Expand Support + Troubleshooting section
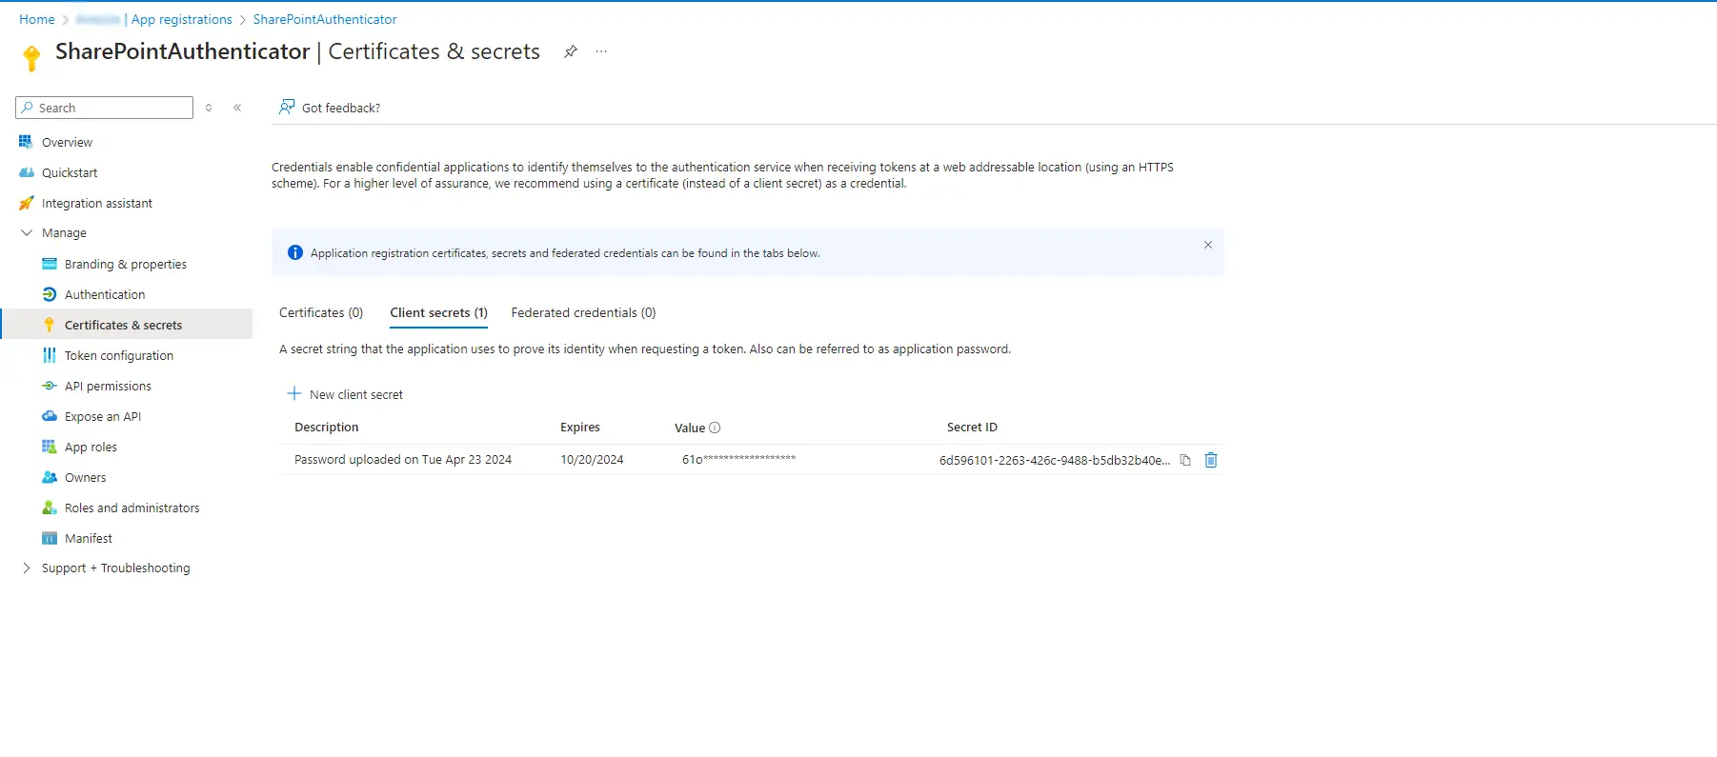This screenshot has height=757, width=1717. [x=27, y=568]
